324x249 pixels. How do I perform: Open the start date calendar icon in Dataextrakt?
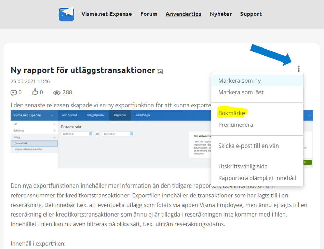90,134
